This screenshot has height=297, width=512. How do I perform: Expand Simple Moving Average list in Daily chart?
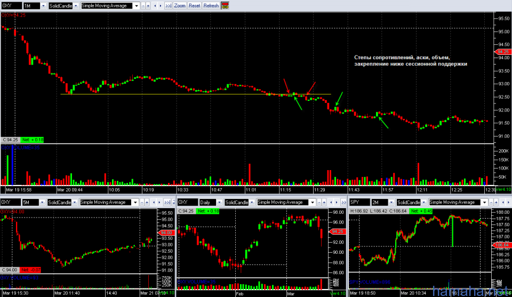[x=313, y=202]
